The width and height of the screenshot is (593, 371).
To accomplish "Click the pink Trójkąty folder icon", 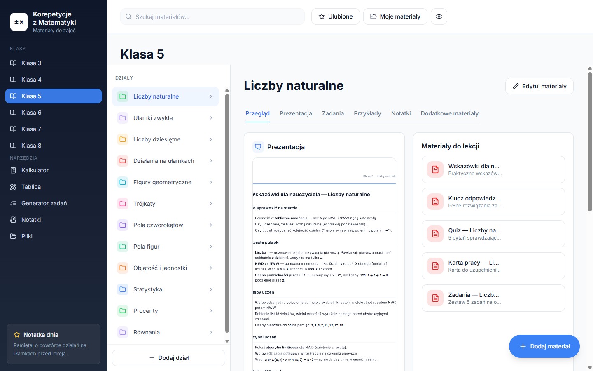I will [x=123, y=204].
